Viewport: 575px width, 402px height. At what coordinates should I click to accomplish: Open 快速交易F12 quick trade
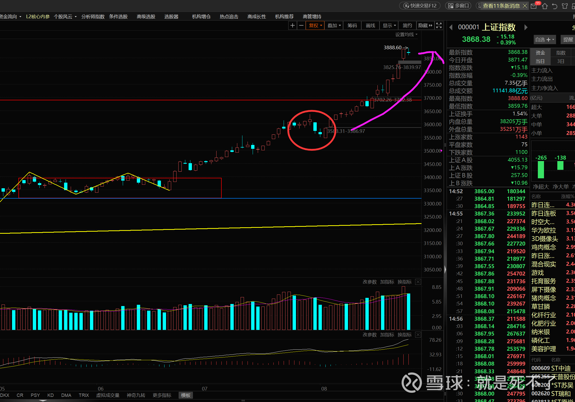click(x=420, y=6)
